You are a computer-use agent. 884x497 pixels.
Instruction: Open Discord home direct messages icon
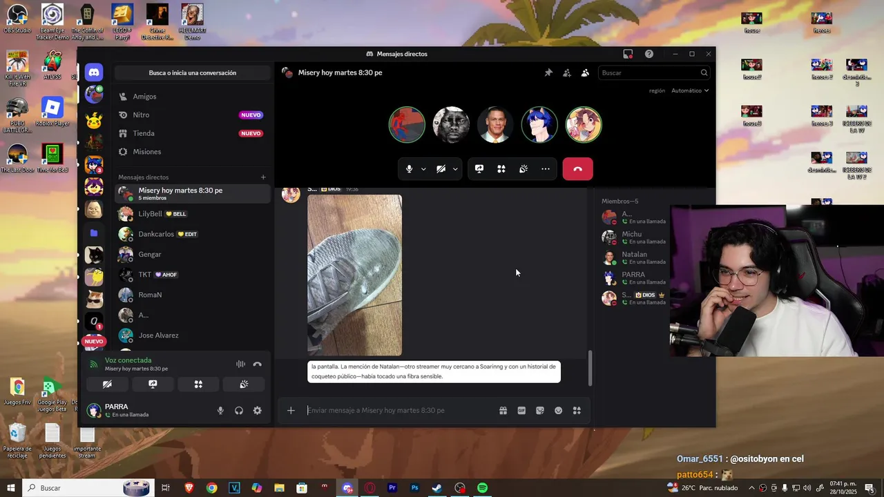[x=94, y=72]
